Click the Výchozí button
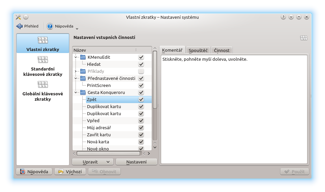The image size is (325, 192). point(70,172)
